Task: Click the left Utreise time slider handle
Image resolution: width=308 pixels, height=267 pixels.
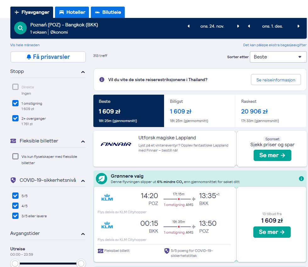Action: click(x=15, y=263)
